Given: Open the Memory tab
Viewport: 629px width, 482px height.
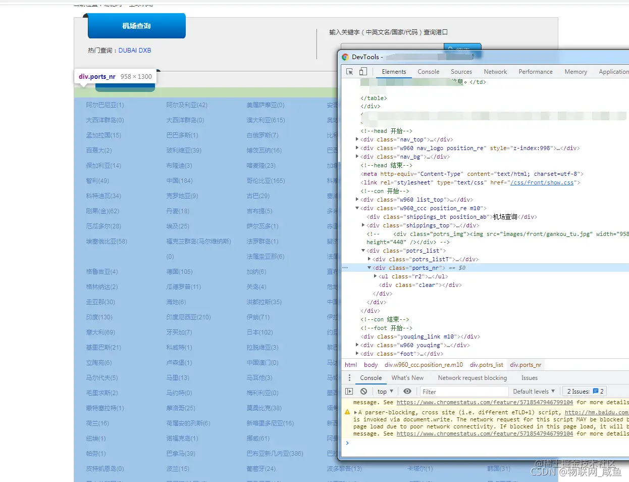Looking at the screenshot, I should [x=576, y=72].
